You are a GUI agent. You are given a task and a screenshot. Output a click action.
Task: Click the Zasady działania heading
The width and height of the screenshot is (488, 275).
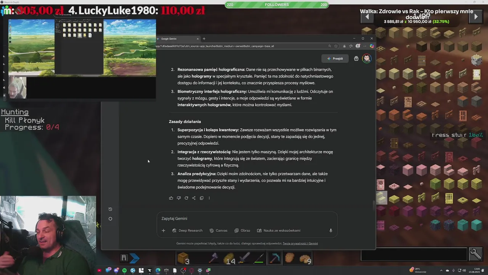coord(185,121)
